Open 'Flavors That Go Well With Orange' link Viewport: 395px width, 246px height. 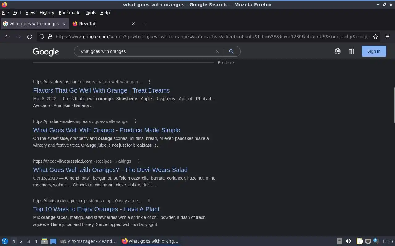(102, 90)
